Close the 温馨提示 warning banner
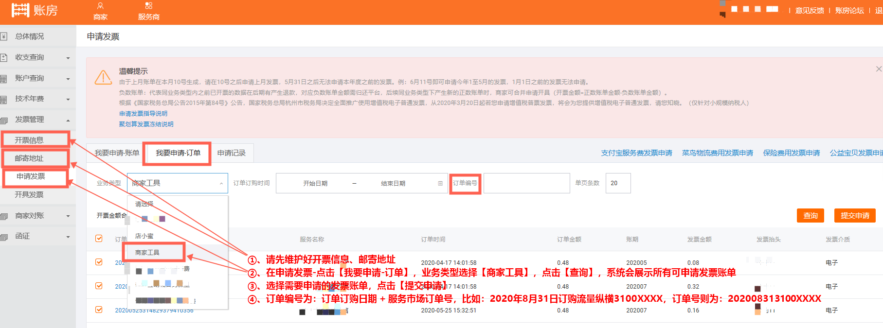883x328 pixels. point(879,69)
